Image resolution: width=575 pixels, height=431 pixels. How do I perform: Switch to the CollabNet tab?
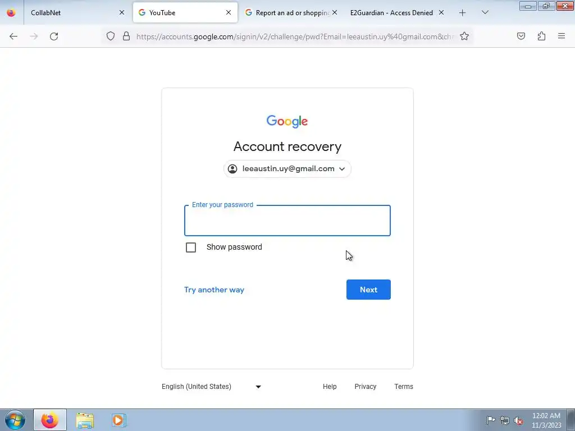(x=76, y=12)
